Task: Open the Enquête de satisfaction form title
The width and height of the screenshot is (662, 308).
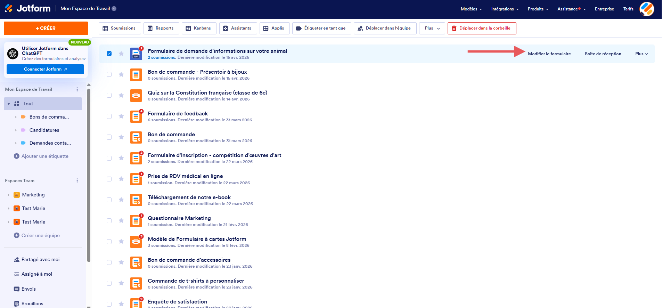Action: 177,302
